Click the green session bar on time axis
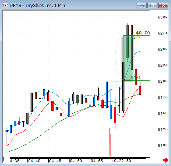Viewport: 171px width, 166px height. pos(128,158)
